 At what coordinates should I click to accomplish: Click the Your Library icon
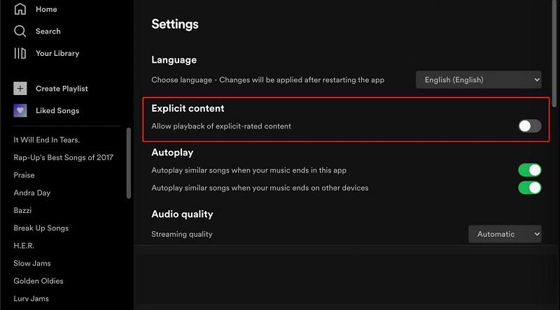(x=20, y=53)
